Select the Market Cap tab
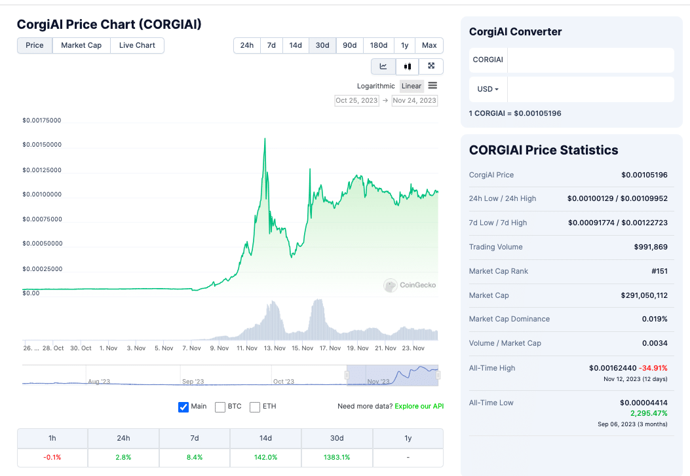This screenshot has width=690, height=476. [81, 45]
